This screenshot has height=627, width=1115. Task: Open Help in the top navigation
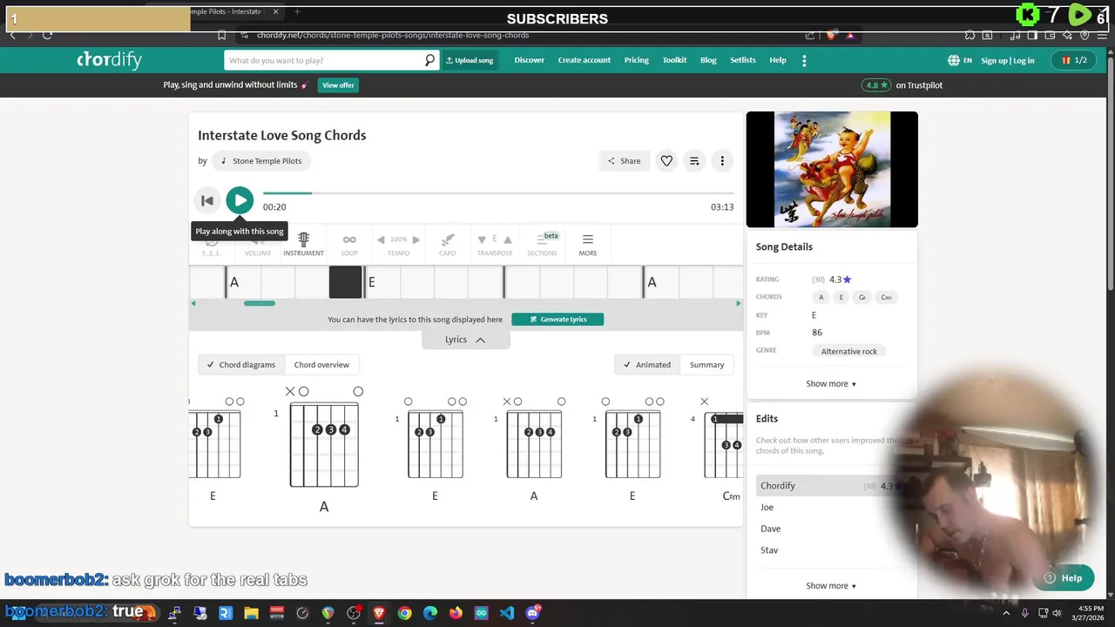[778, 60]
